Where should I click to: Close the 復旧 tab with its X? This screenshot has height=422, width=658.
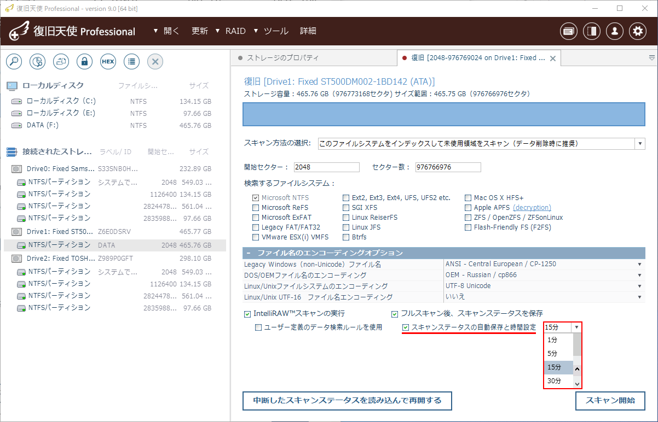(552, 58)
